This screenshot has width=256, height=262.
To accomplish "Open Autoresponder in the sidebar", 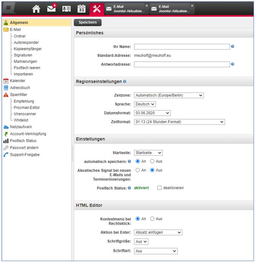I will (26, 43).
